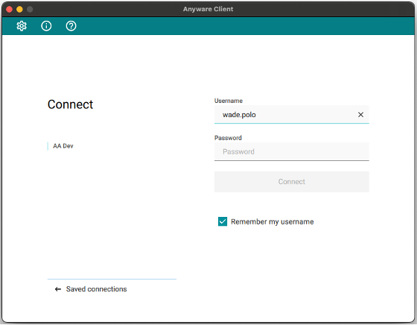
Task: Go back to Saved connections
Action: point(96,289)
